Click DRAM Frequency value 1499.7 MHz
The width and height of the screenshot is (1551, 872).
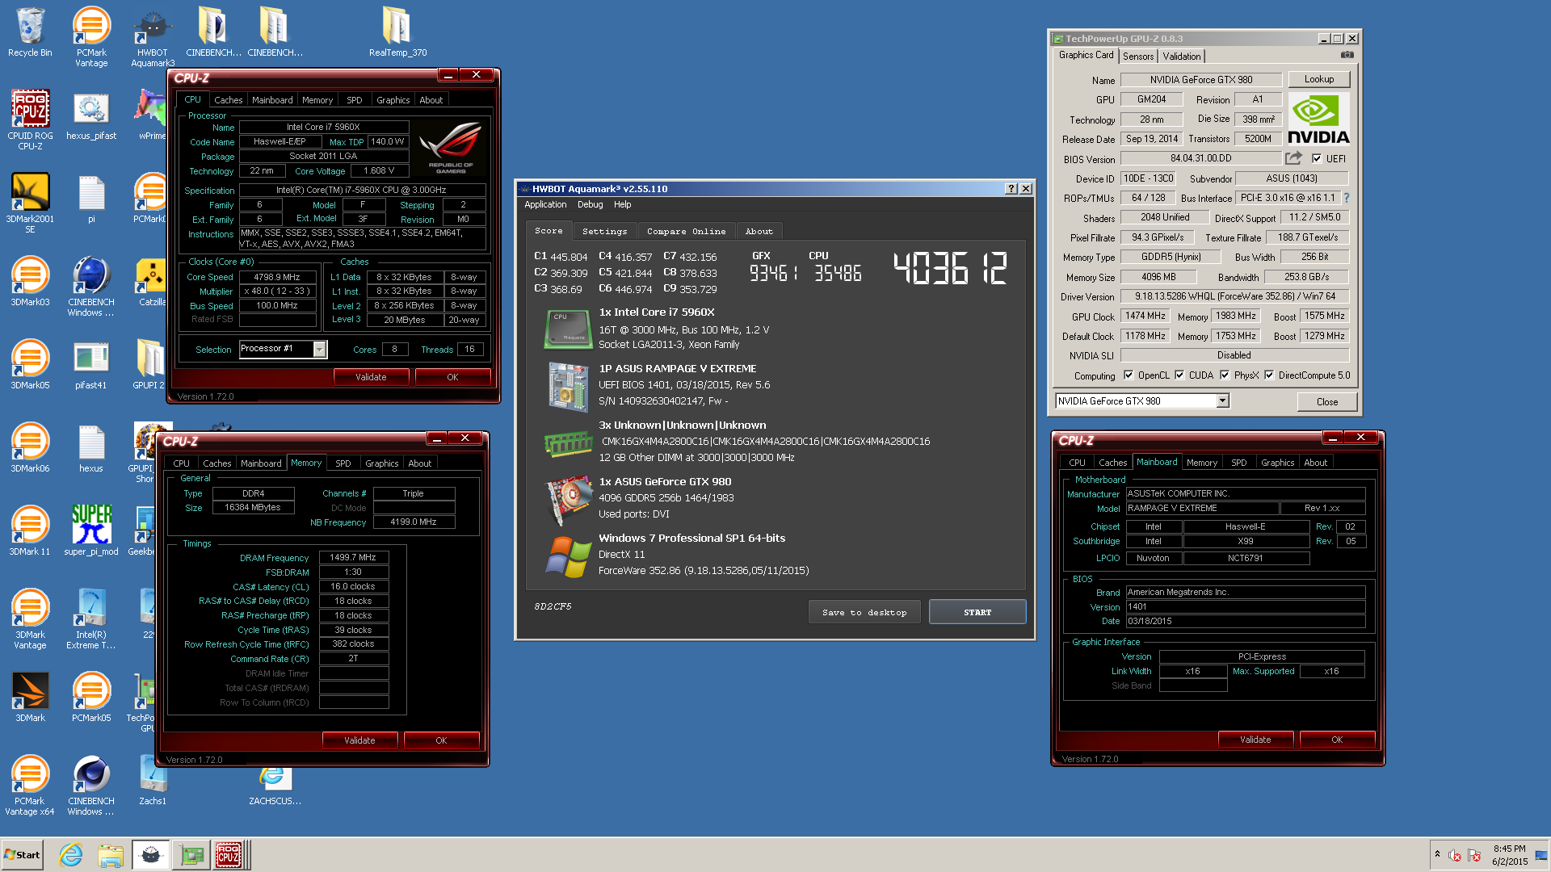(x=354, y=558)
